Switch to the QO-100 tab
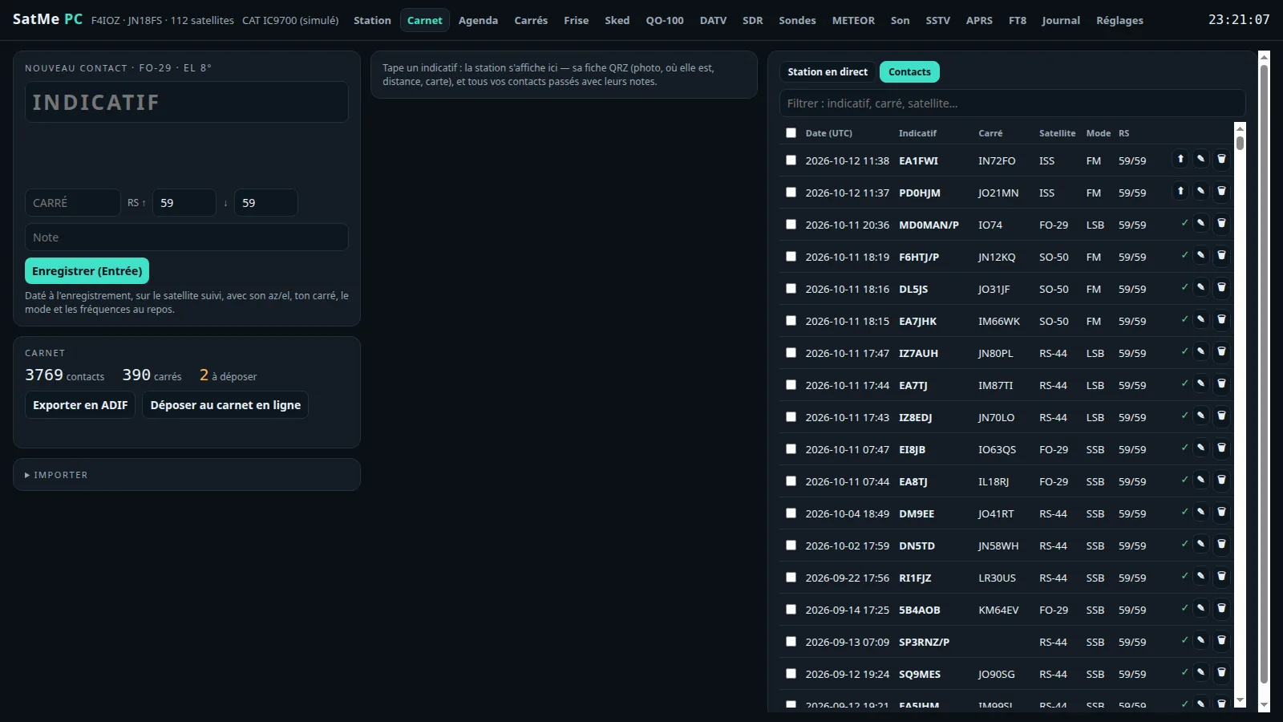 tap(665, 20)
